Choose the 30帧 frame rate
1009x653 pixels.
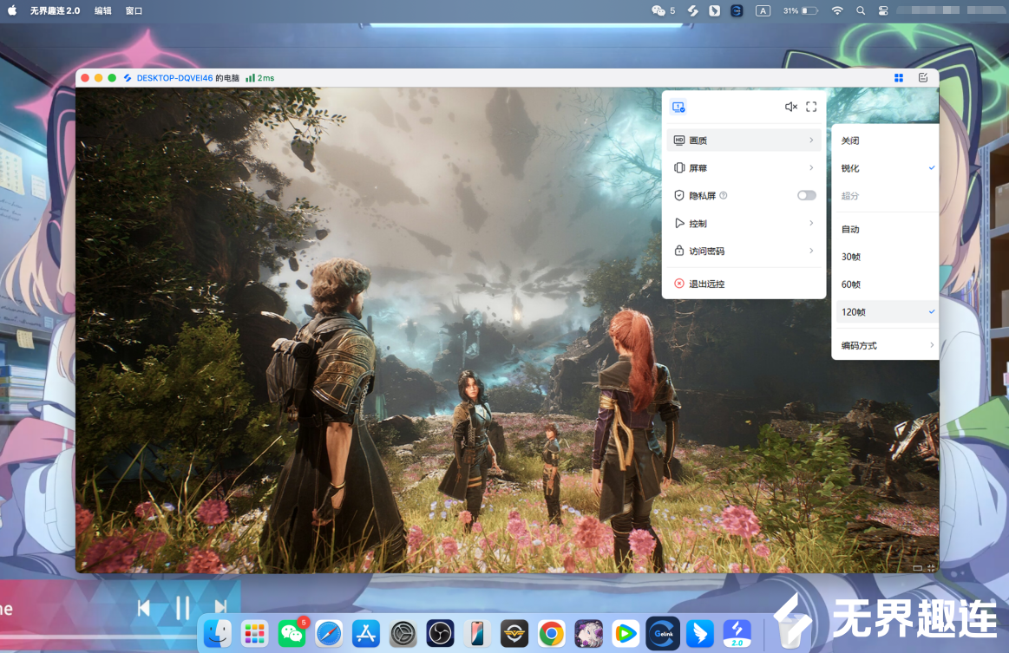point(885,257)
